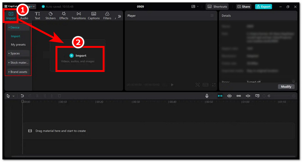Expand the Spaces section
Image resolution: width=302 pixels, height=162 pixels.
pos(18,53)
